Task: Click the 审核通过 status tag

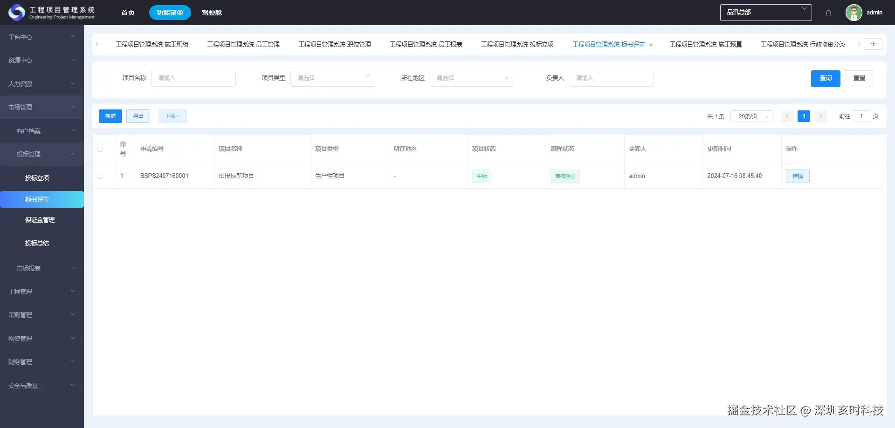Action: [x=565, y=176]
